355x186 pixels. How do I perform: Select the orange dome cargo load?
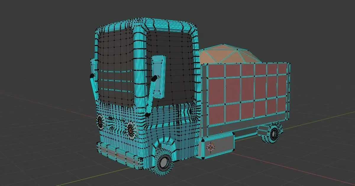[x=228, y=54]
